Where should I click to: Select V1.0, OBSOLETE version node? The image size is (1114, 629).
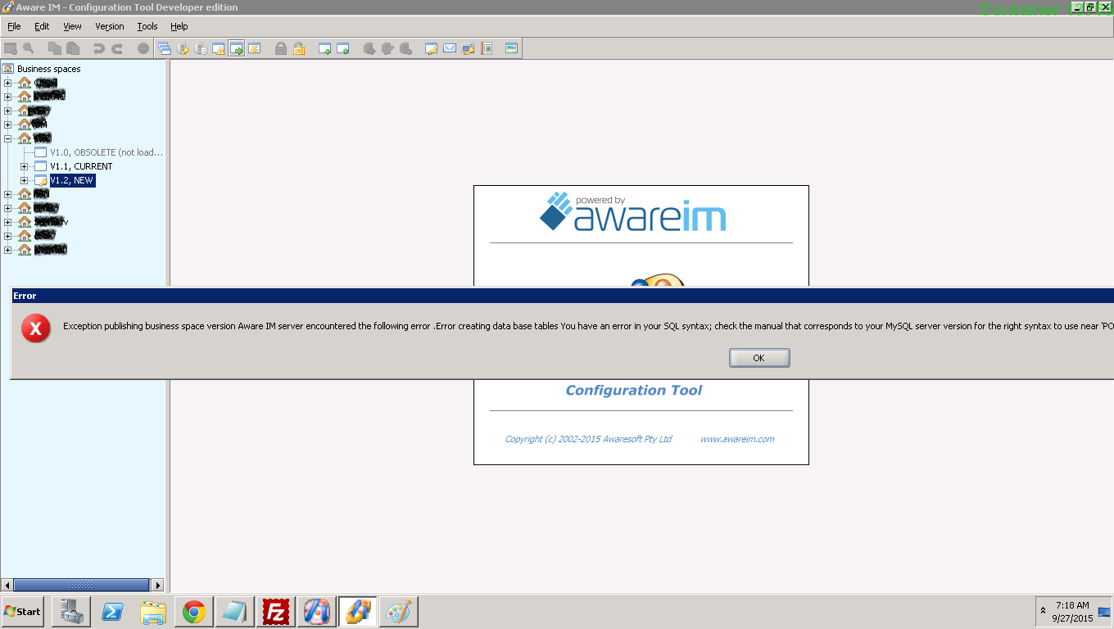(106, 152)
